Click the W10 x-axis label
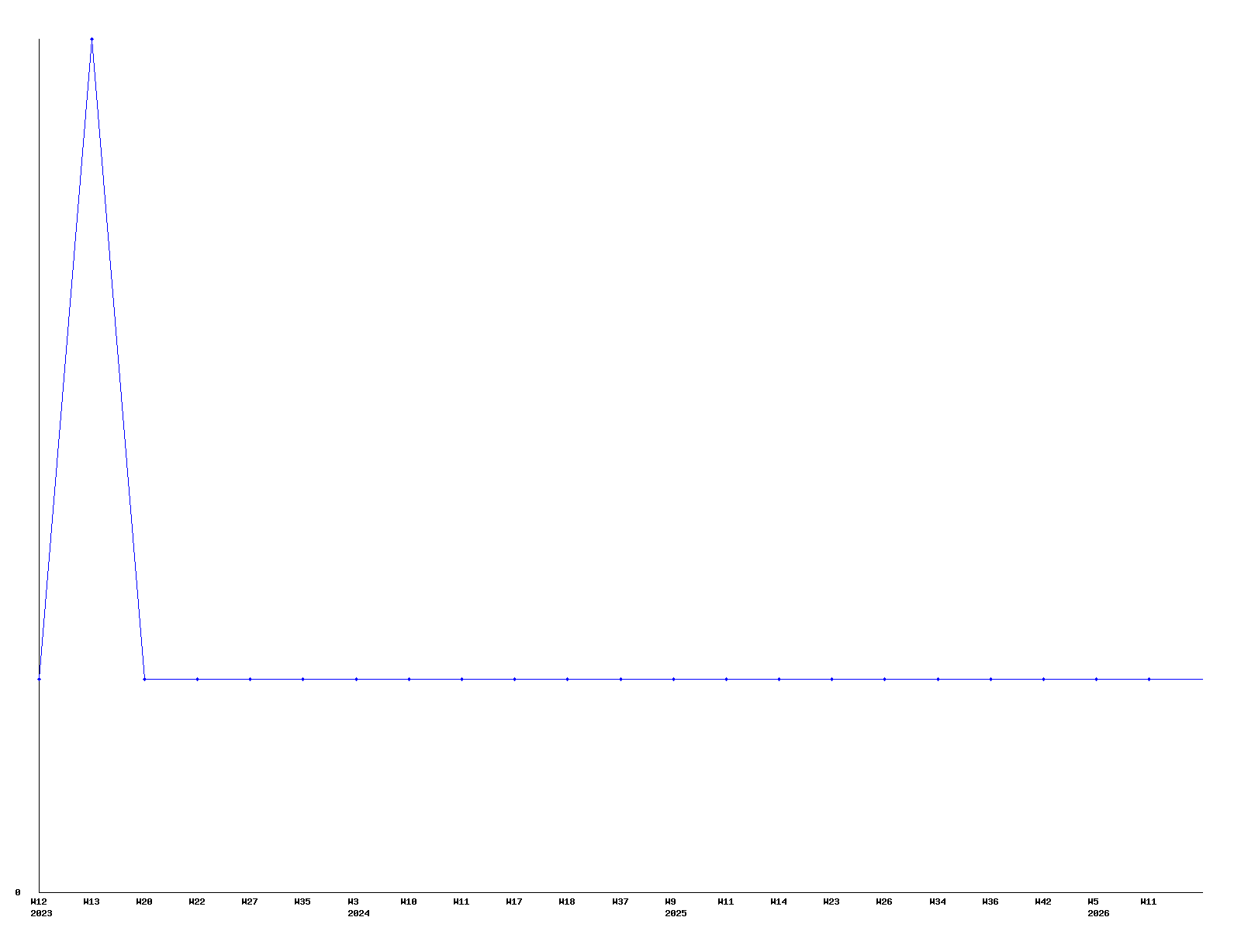 point(409,902)
